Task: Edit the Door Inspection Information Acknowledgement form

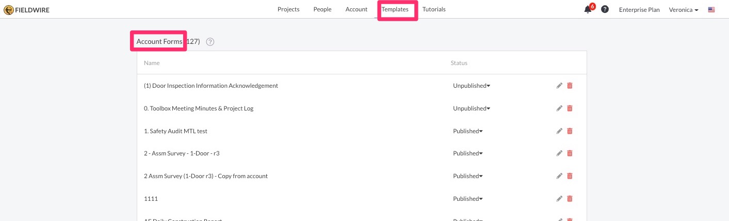Action: click(x=559, y=86)
